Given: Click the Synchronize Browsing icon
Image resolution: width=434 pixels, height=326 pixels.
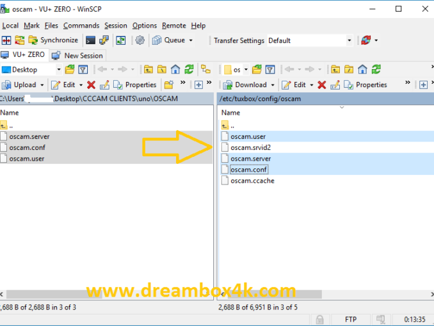Looking at the screenshot, I should [19, 40].
